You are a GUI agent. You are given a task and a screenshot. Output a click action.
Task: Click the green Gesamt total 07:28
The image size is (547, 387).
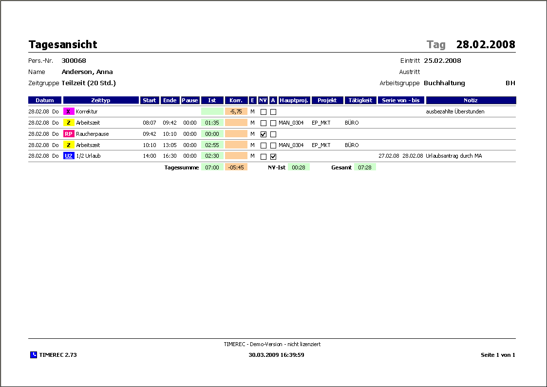[365, 167]
